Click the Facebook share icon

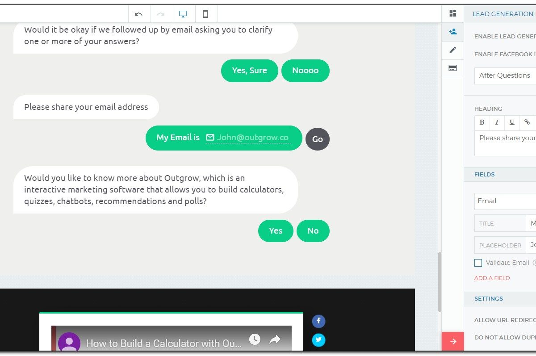(318, 321)
